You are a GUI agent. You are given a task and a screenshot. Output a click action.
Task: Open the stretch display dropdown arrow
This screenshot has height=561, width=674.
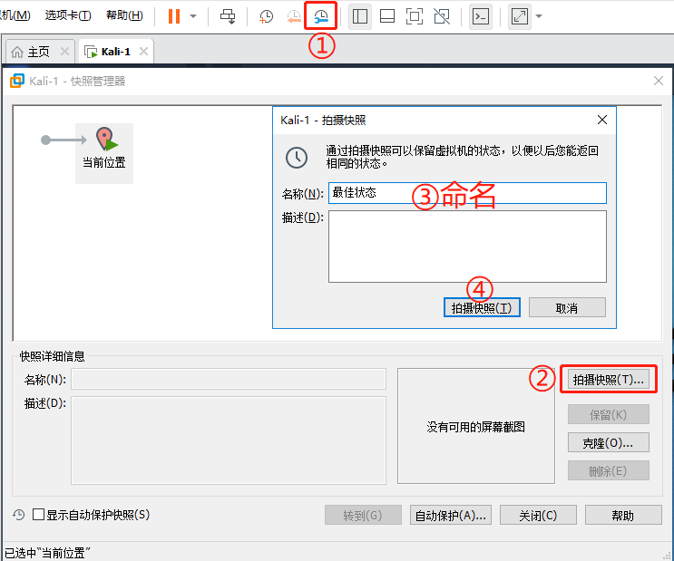pos(539,16)
